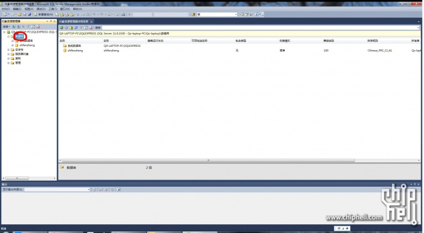Expand the QX-LAPTOP-PC\SQLEXPRESS server node toggle
The height and width of the screenshot is (233, 424).
(4, 32)
